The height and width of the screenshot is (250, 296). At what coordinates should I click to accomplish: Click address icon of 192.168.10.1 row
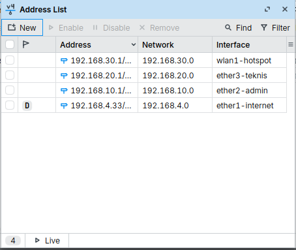pyautogui.click(x=64, y=91)
